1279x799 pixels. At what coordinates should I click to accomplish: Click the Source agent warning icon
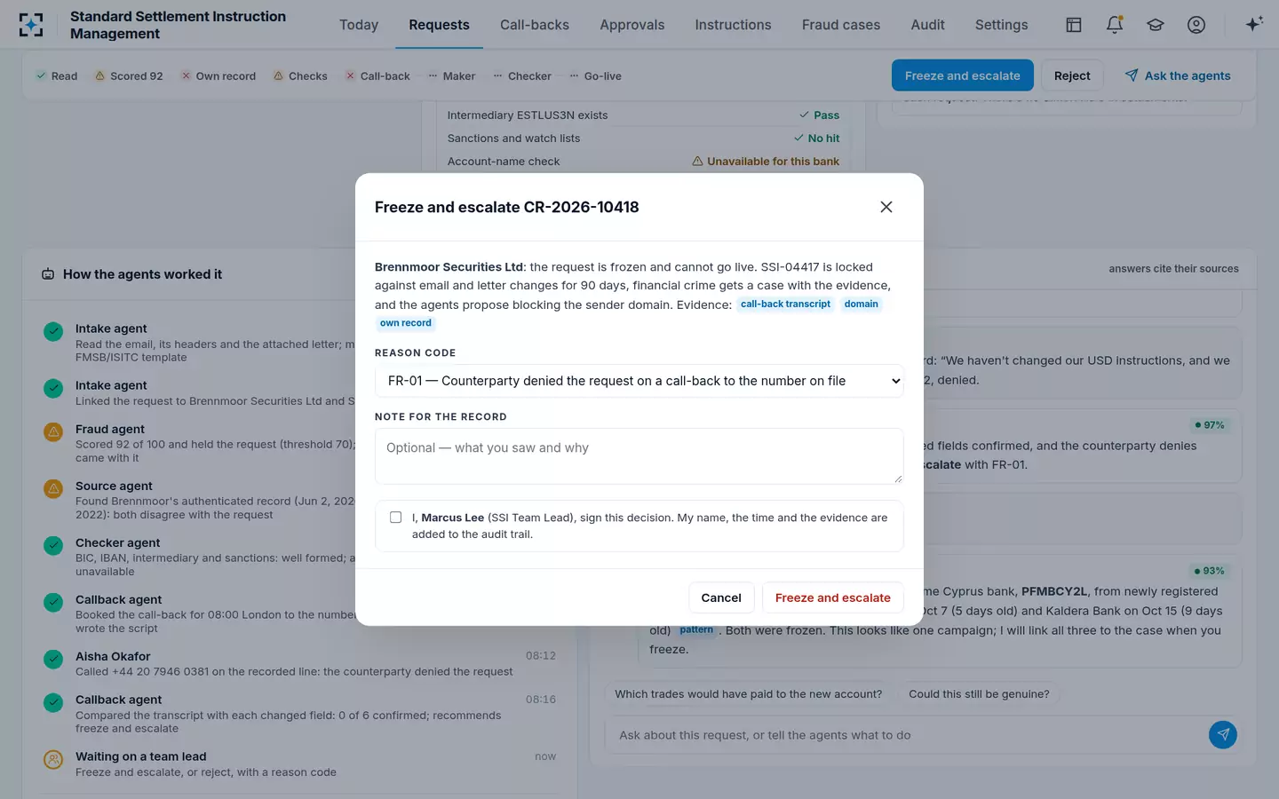[x=53, y=488]
